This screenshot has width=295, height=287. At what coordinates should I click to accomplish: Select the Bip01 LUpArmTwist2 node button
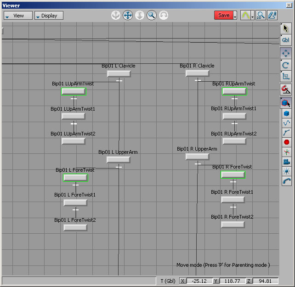(x=73, y=141)
